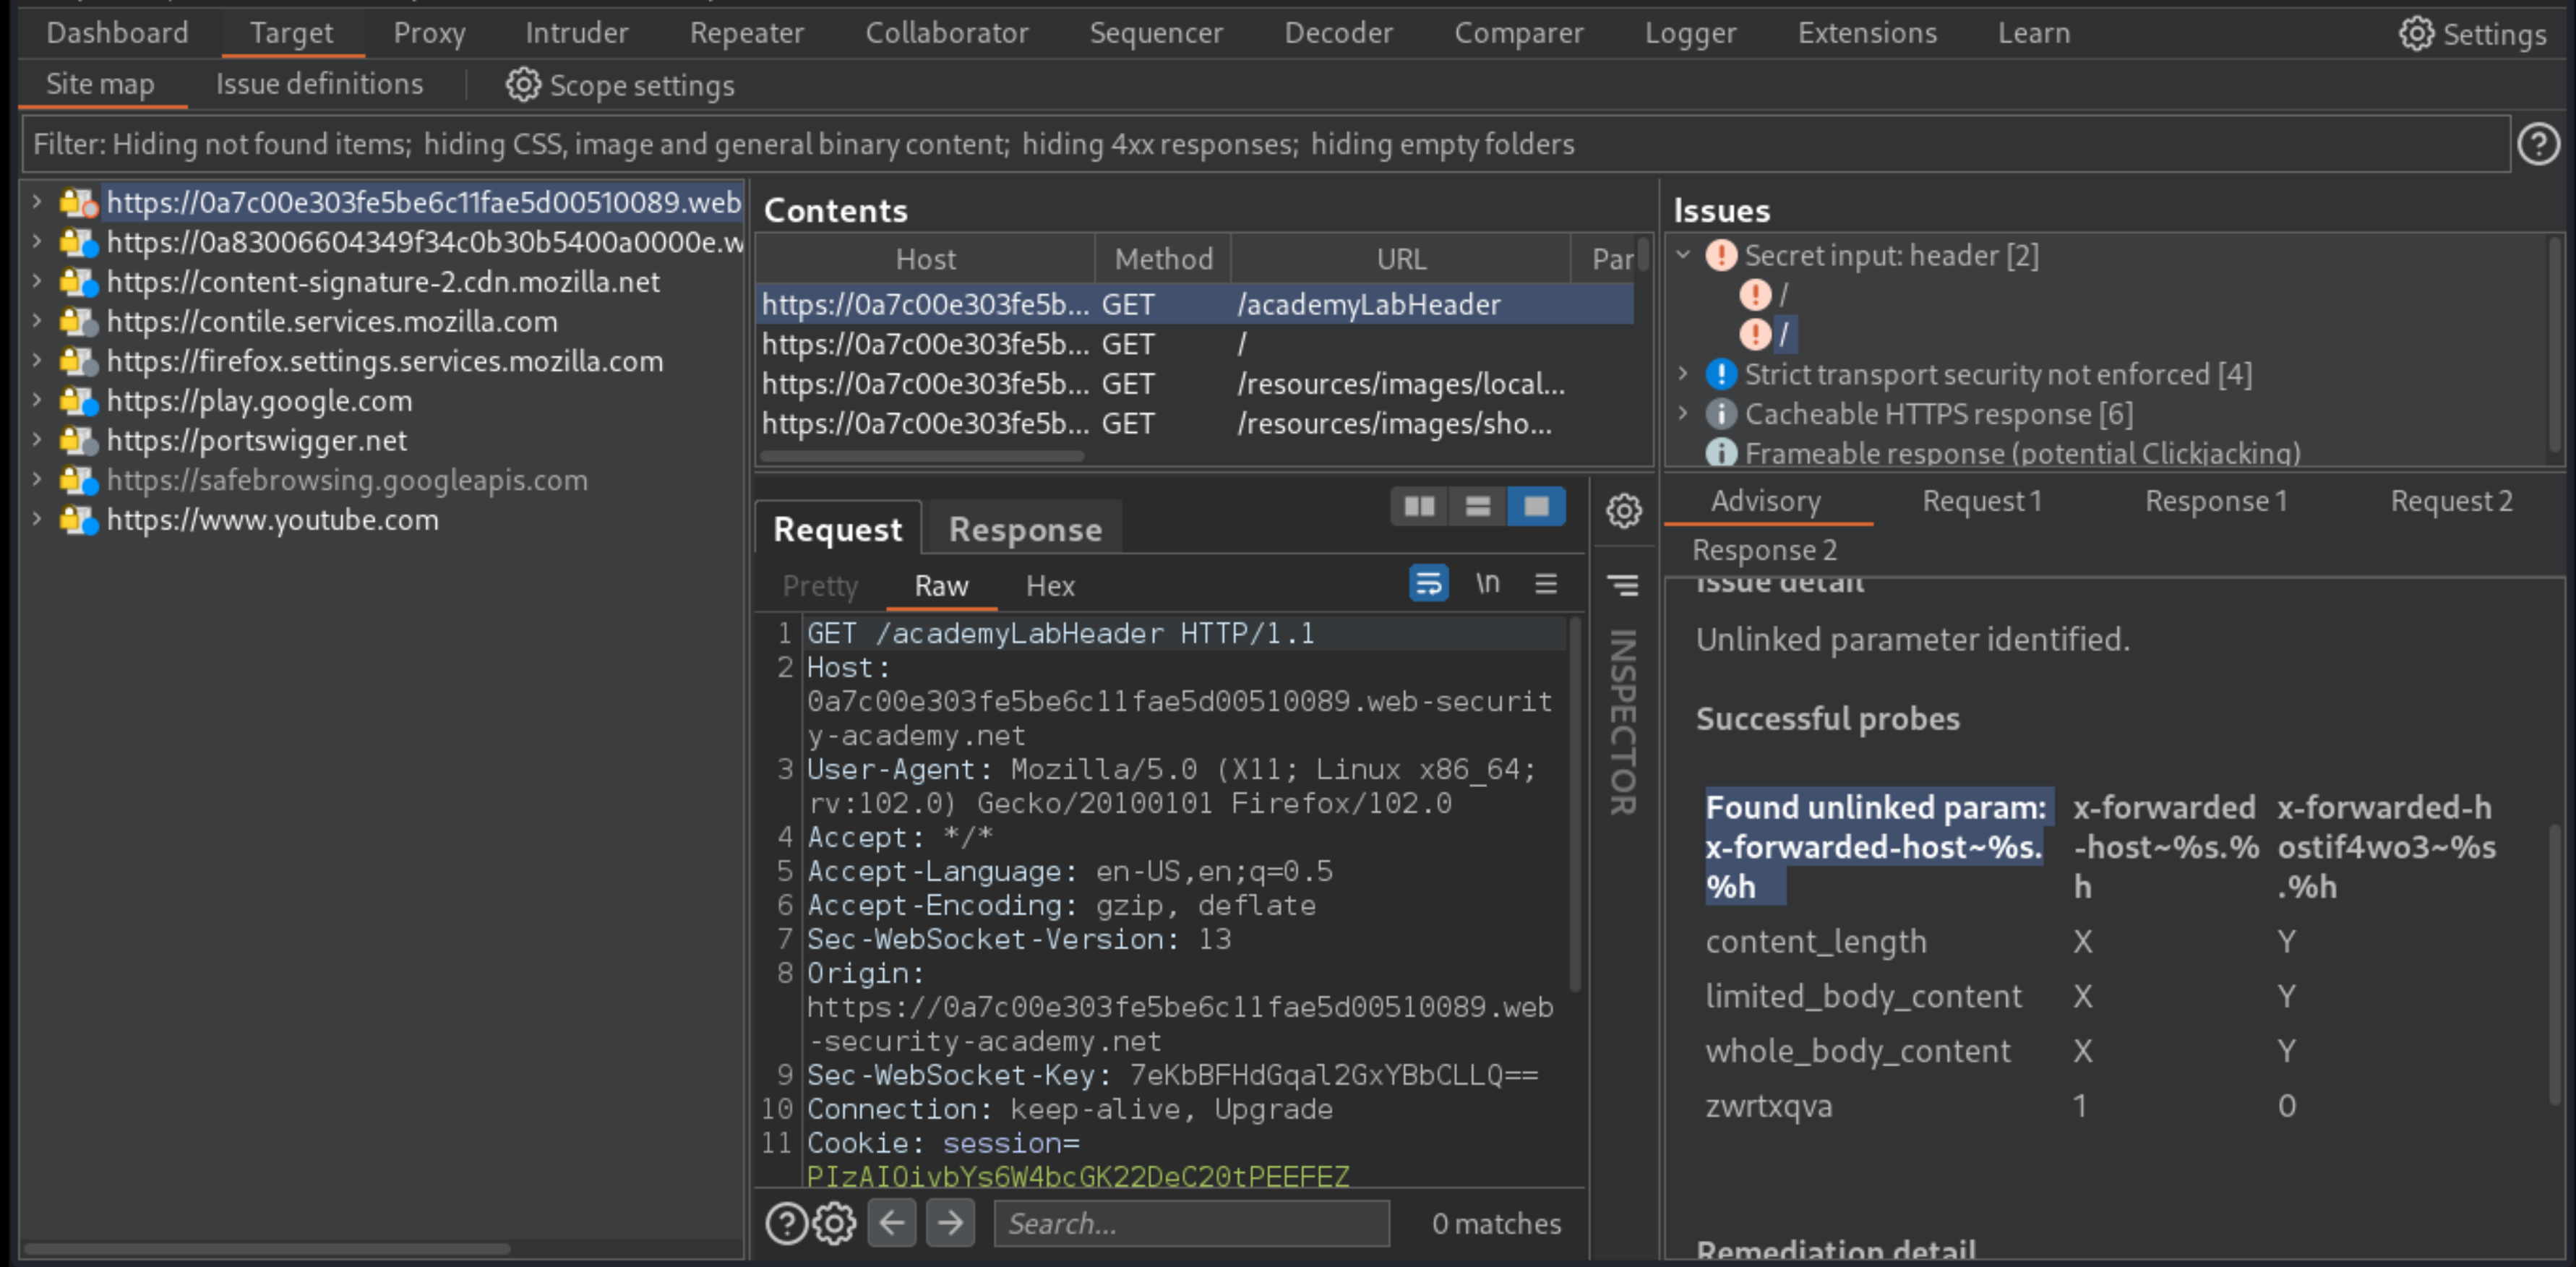Screen dimensions: 2576x1267
Task: Open Issue definitions sub-tab
Action: tap(319, 84)
